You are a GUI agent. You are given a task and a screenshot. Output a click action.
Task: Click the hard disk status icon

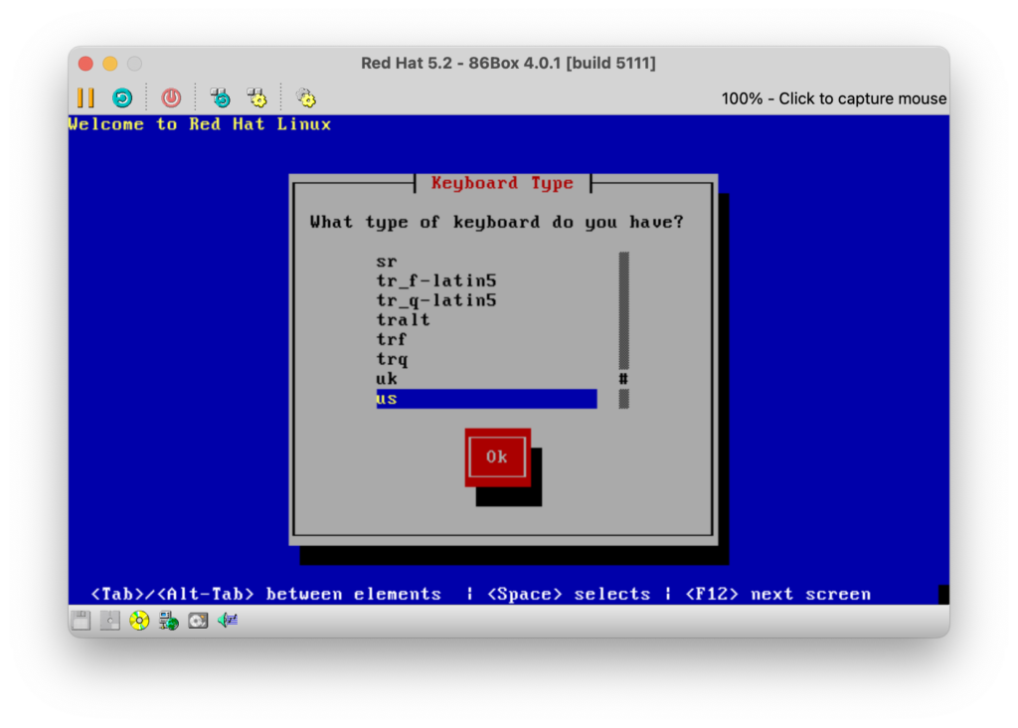point(198,621)
